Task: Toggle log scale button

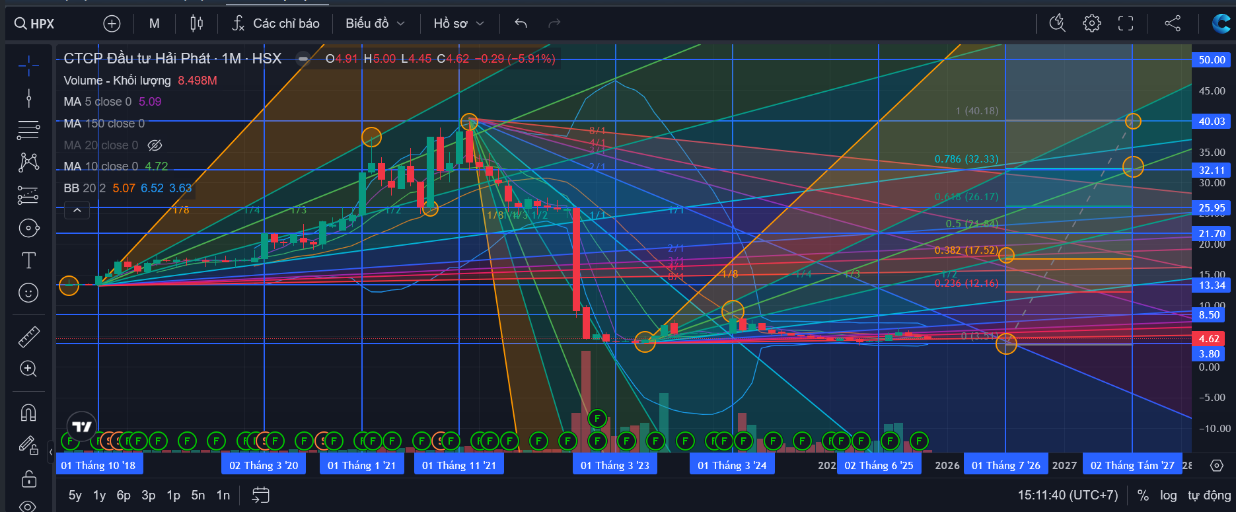Action: pos(1168,495)
